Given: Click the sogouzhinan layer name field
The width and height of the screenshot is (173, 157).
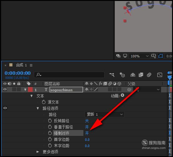Looking at the screenshot, I should 66,90.
